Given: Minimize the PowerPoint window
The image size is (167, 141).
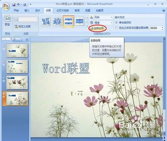Looking at the screenshot, I should tap(148, 4).
